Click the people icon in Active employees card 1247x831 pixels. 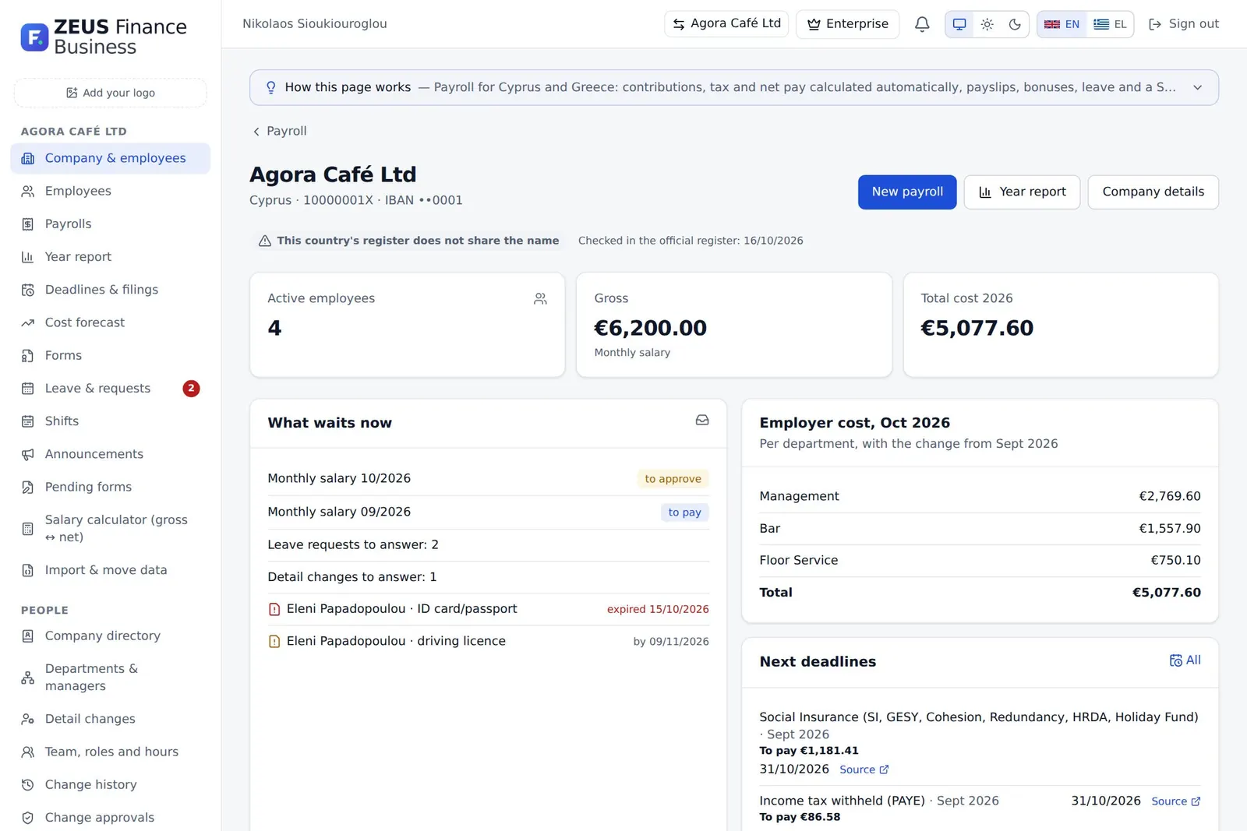(x=540, y=299)
